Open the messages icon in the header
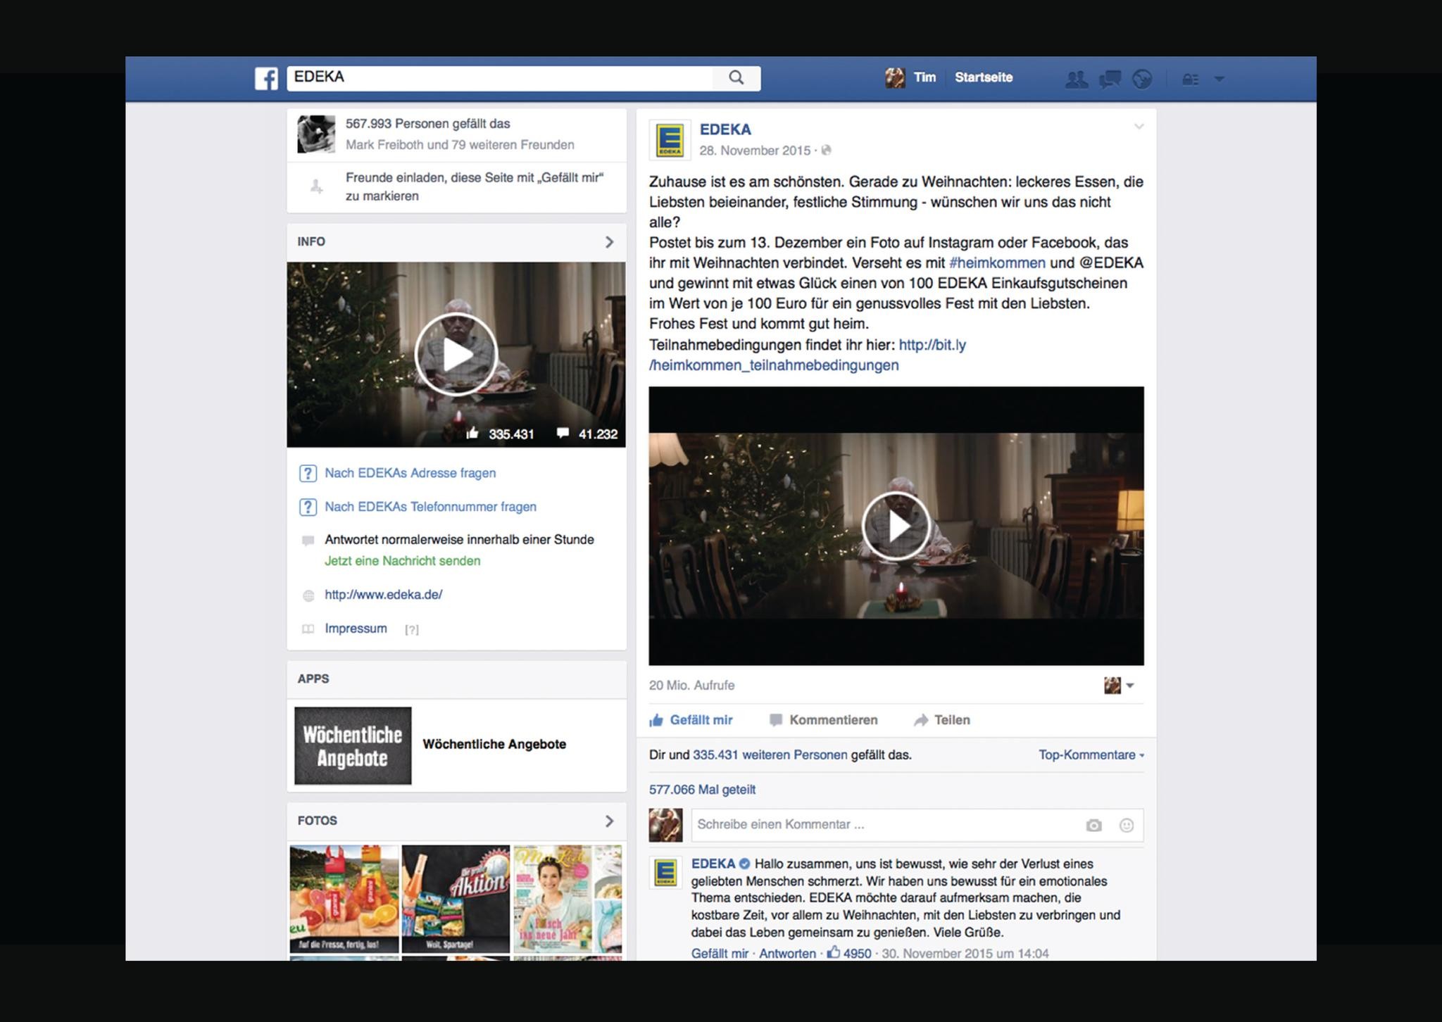Image resolution: width=1442 pixels, height=1022 pixels. pos(1110,79)
